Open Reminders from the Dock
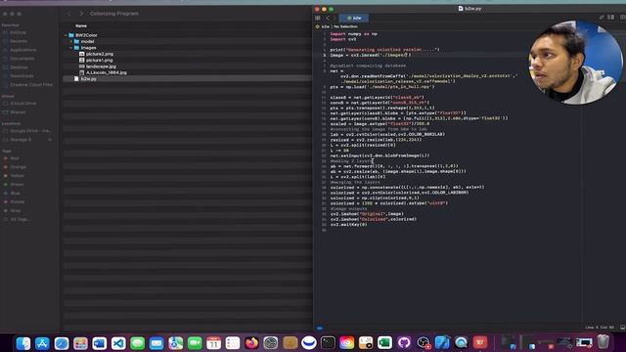 point(233,343)
